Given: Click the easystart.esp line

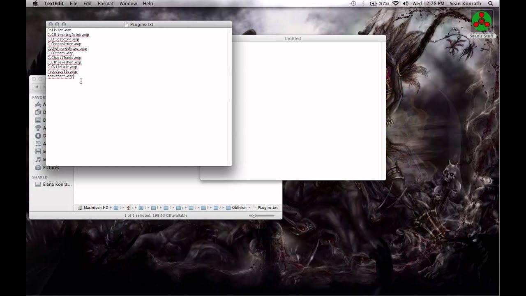Looking at the screenshot, I should click(60, 76).
